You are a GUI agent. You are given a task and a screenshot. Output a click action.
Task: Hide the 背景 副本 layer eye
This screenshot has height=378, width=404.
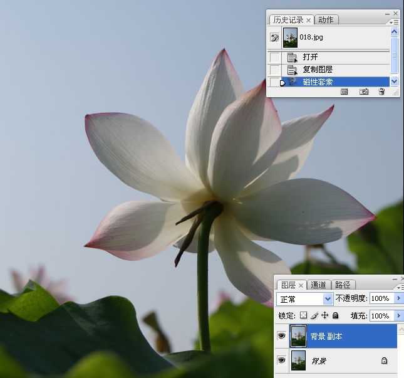click(x=282, y=336)
